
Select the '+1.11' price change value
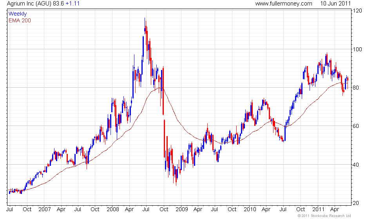click(x=72, y=4)
